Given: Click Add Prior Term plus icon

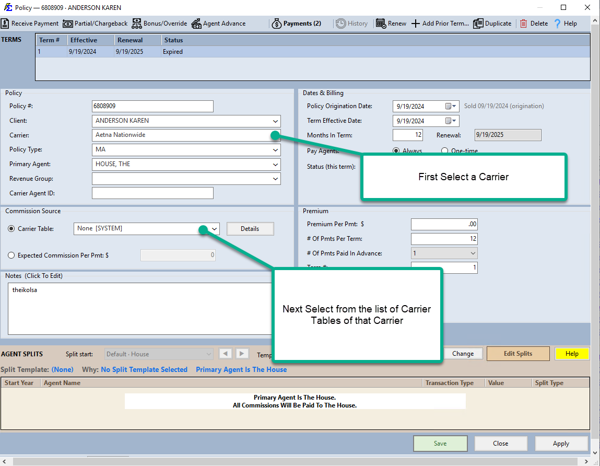Looking at the screenshot, I should point(416,24).
